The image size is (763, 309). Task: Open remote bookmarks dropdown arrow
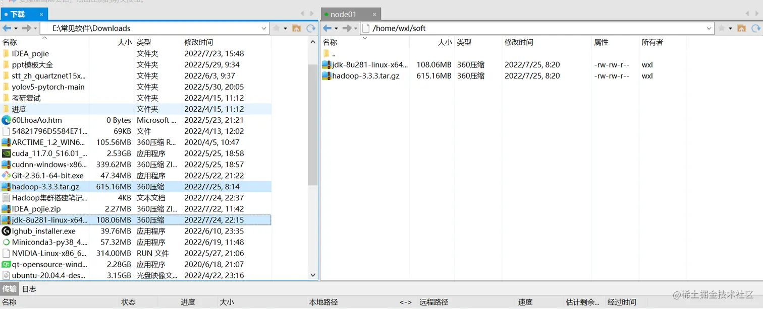pos(730,29)
